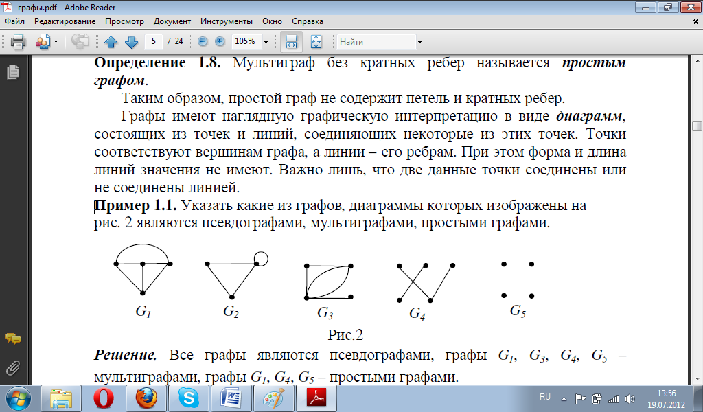The image size is (703, 412).
Task: Open Paint from the taskbar
Action: [273, 398]
